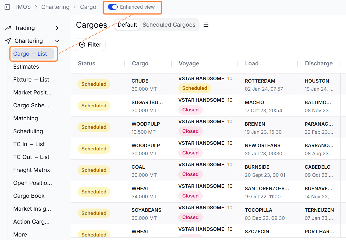The width and height of the screenshot is (346, 240).
Task: Click the PARANAG... discharge port
Action: click(319, 124)
